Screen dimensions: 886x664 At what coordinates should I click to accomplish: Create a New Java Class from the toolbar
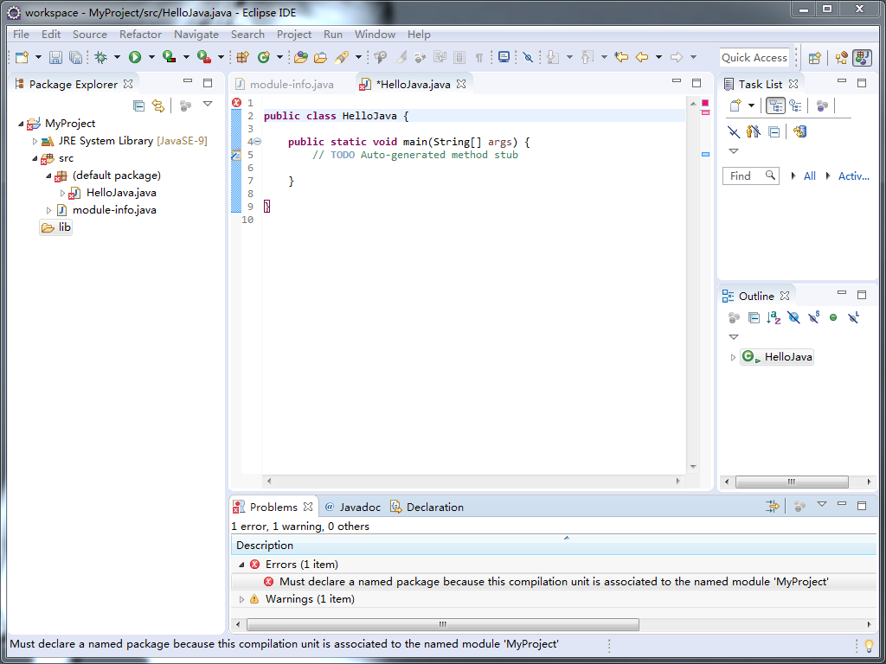pyautogui.click(x=263, y=57)
